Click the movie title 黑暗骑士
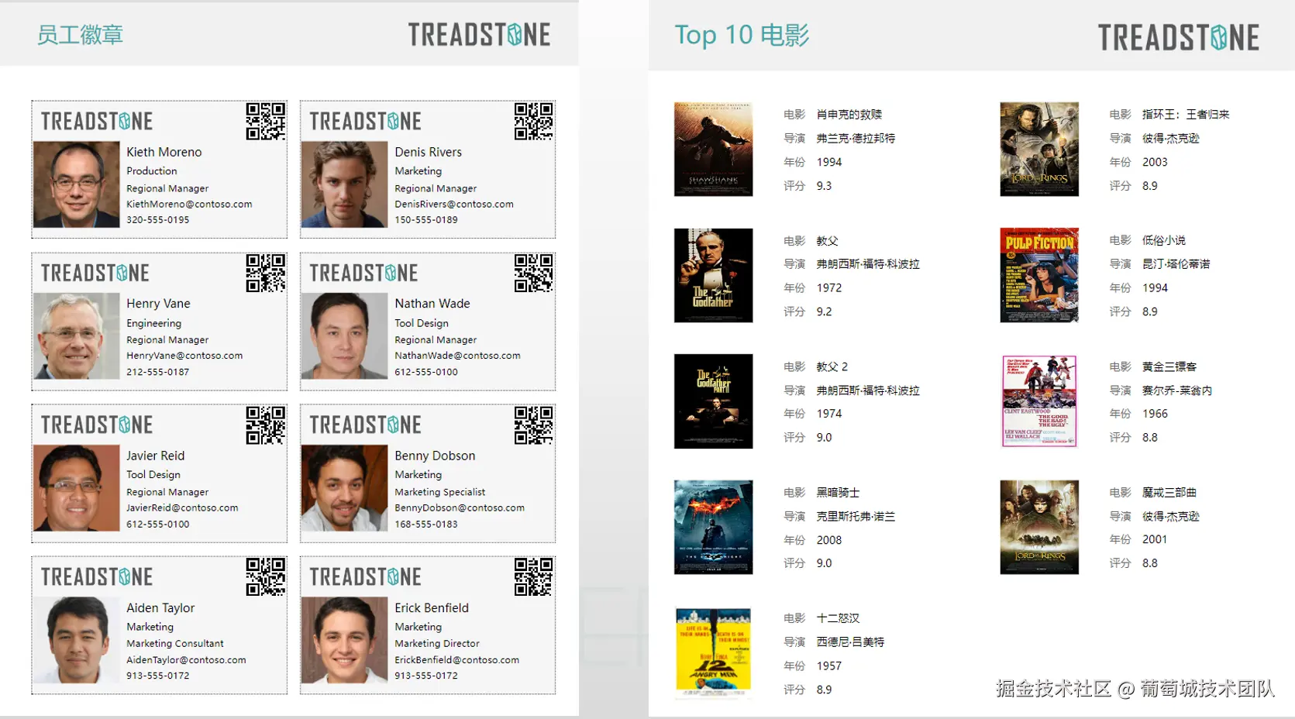This screenshot has height=719, width=1295. [838, 493]
